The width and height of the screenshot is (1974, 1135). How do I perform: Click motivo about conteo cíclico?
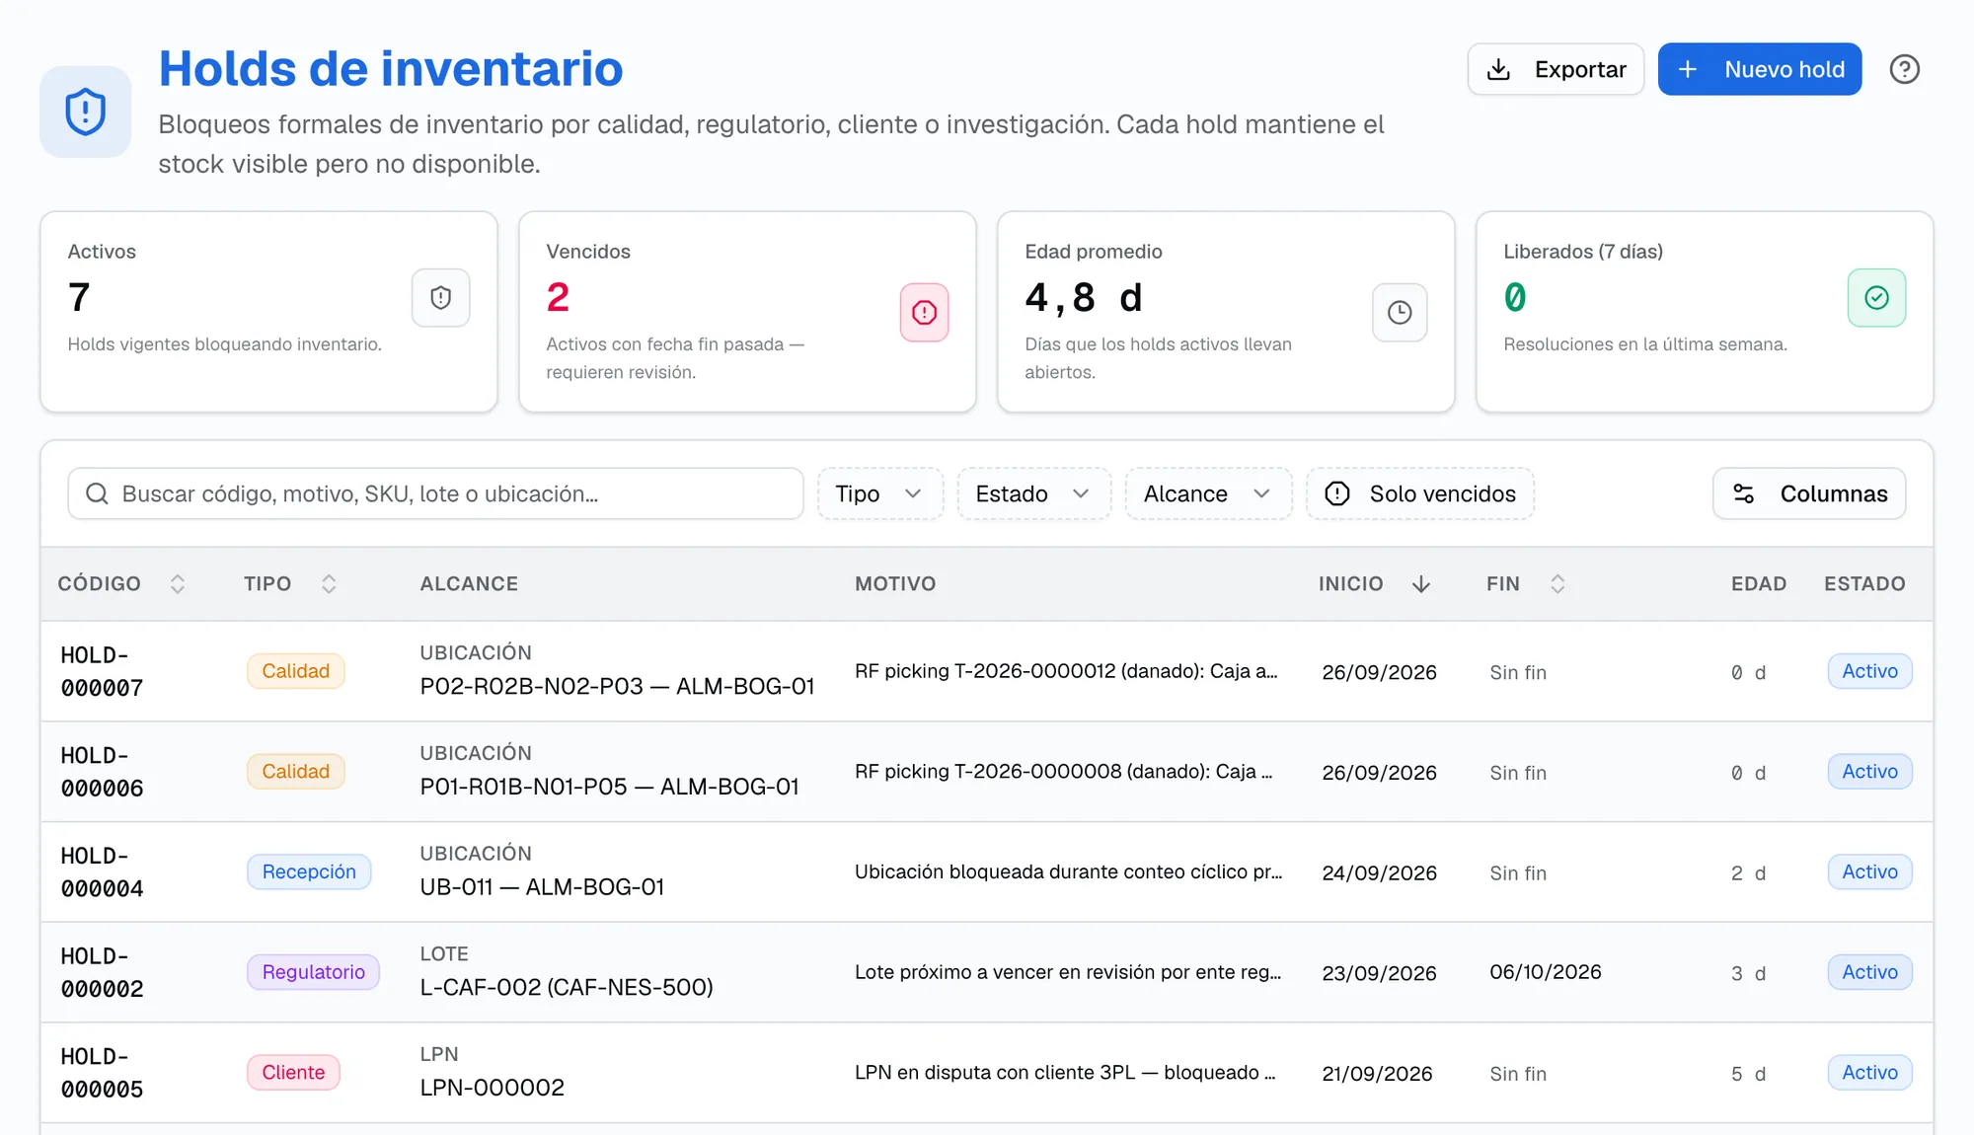click(x=1068, y=872)
